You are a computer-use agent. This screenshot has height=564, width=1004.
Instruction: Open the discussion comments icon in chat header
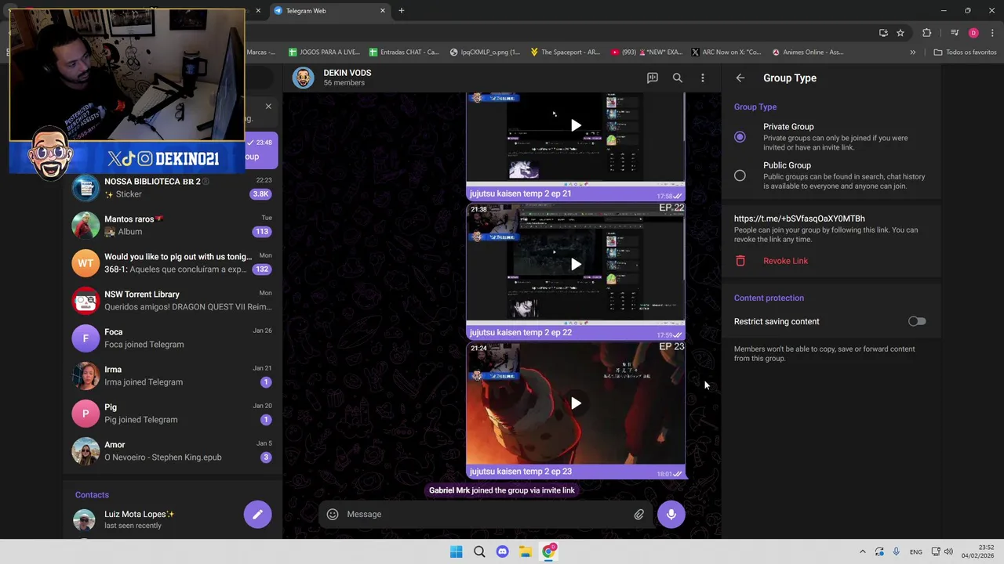click(652, 78)
